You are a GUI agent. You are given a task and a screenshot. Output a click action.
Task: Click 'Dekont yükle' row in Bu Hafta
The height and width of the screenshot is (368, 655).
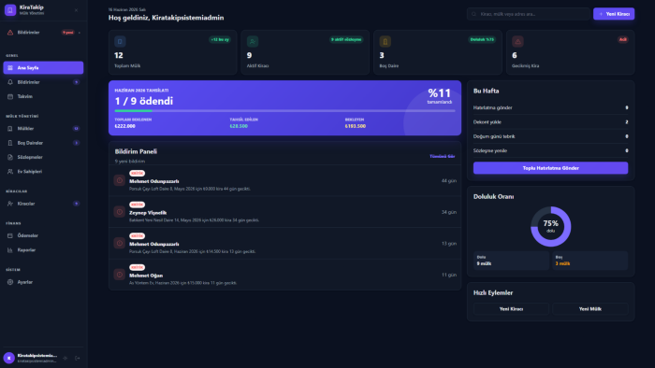point(550,122)
